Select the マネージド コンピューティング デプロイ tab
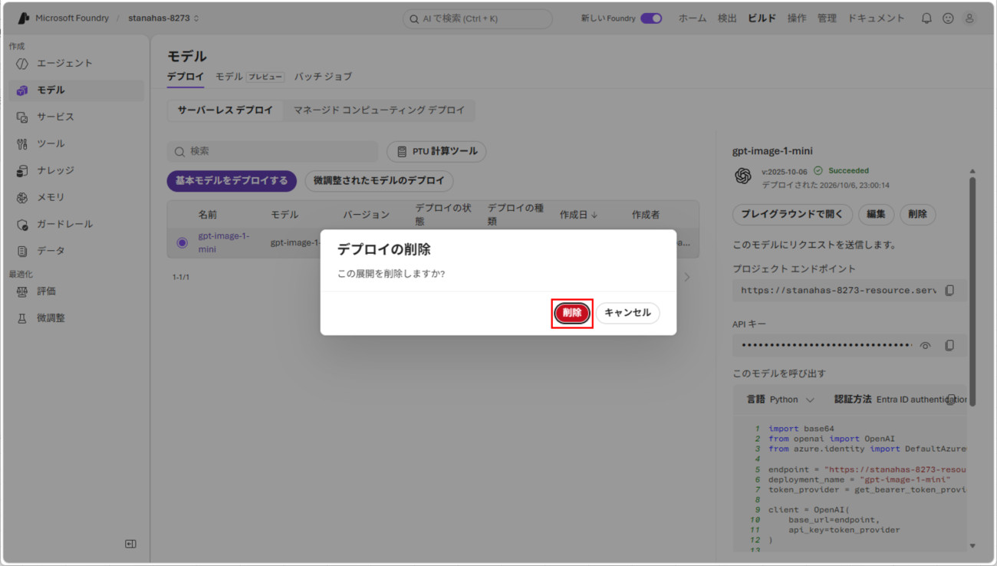Image resolution: width=997 pixels, height=566 pixels. tap(379, 110)
